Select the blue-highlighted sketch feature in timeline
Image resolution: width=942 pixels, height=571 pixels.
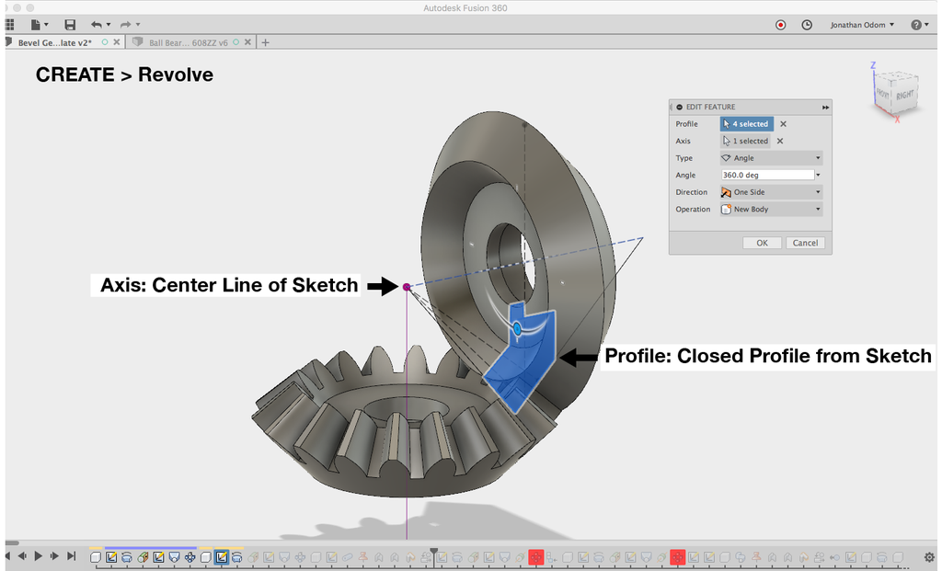point(221,557)
